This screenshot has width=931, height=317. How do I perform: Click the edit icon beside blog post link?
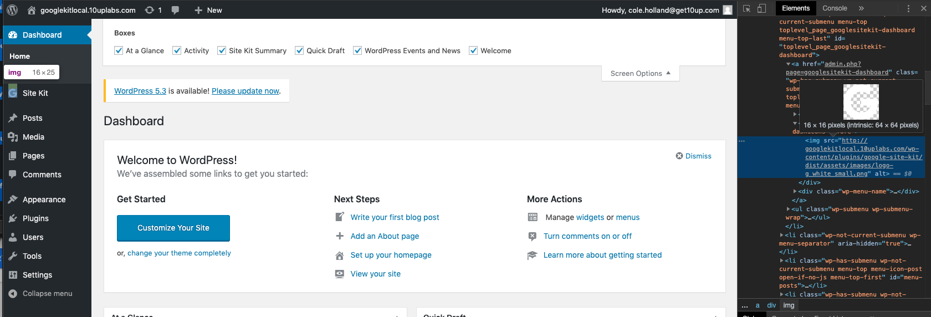click(340, 217)
